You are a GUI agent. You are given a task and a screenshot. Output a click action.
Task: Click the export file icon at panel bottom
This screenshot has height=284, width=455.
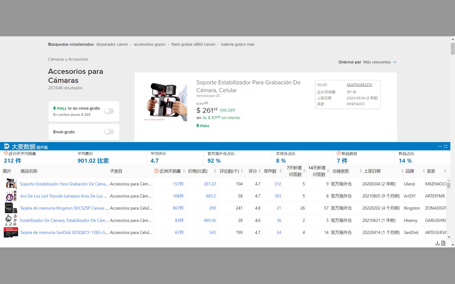[x=443, y=243]
